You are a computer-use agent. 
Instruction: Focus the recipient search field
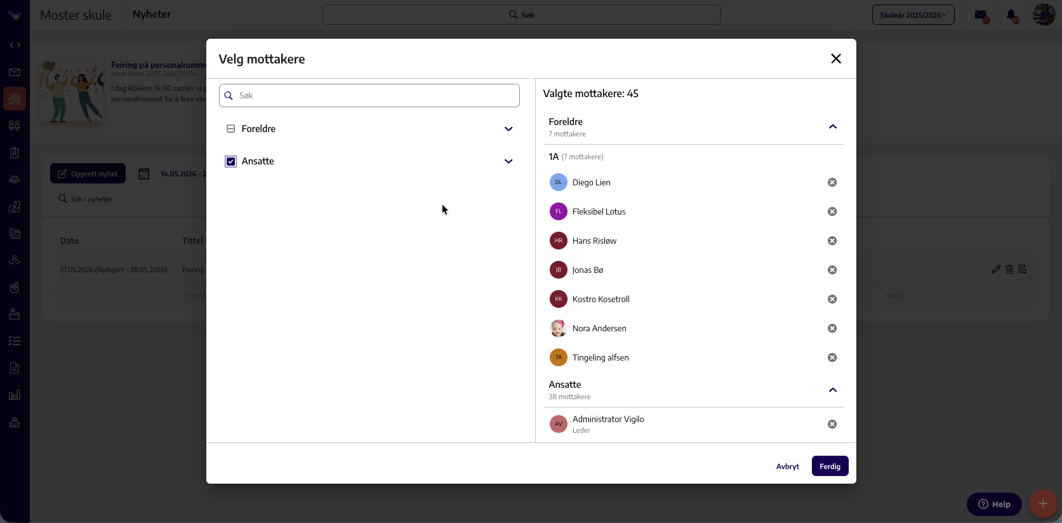(x=369, y=96)
